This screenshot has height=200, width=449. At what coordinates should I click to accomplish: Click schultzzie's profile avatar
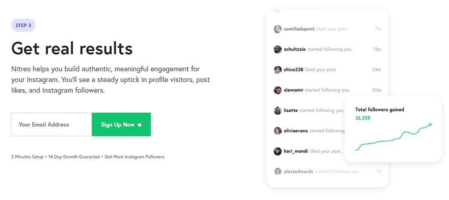click(278, 49)
